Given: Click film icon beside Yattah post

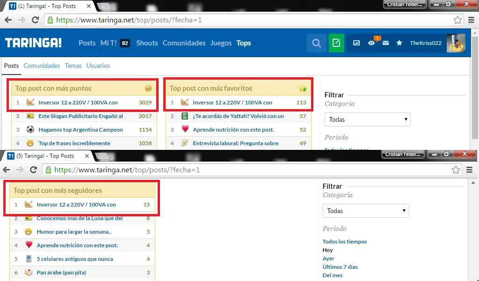Looking at the screenshot, I should (x=185, y=116).
